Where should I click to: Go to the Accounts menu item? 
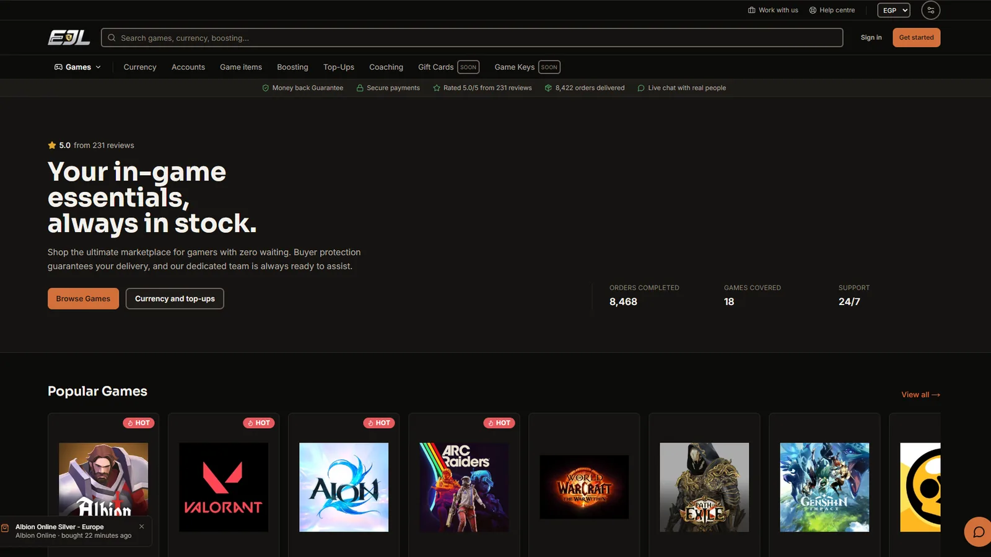pyautogui.click(x=188, y=67)
